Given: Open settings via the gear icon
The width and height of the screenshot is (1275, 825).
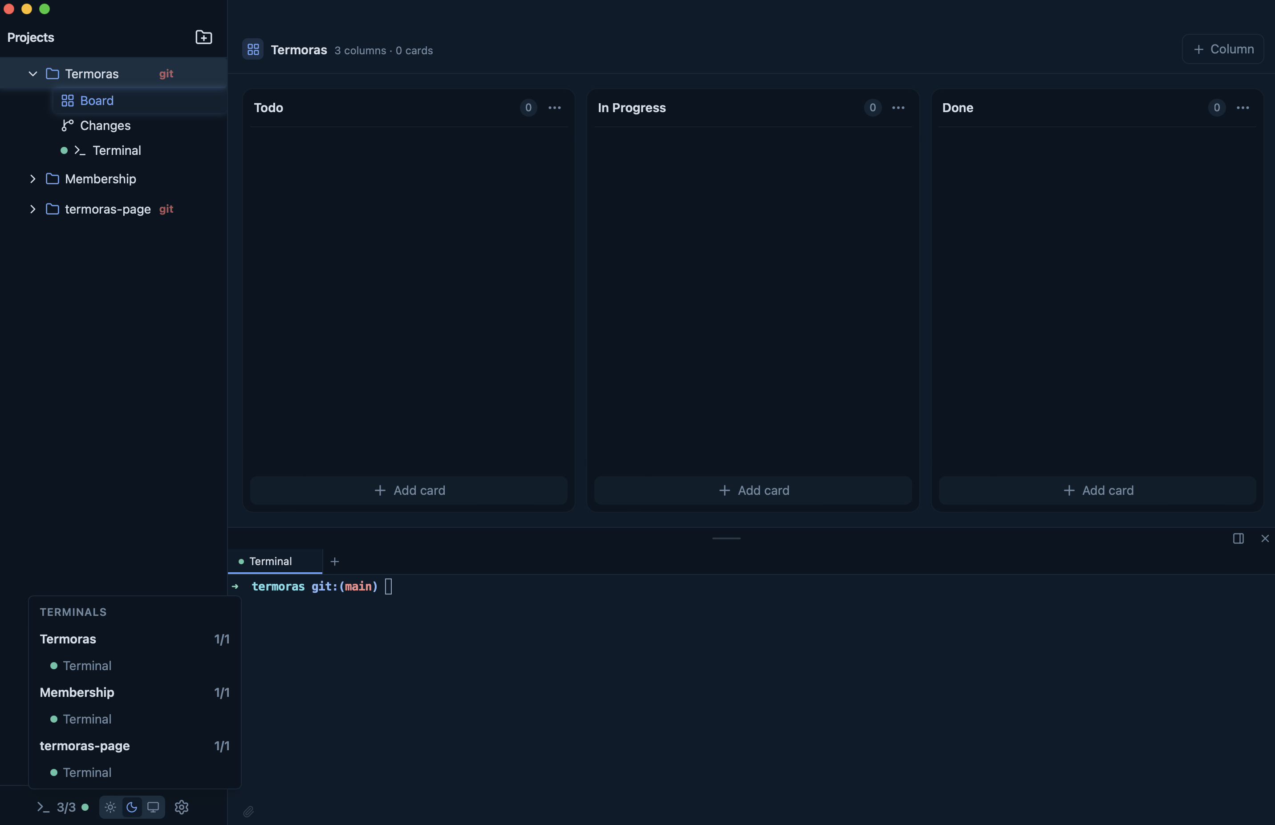Looking at the screenshot, I should pyautogui.click(x=181, y=807).
